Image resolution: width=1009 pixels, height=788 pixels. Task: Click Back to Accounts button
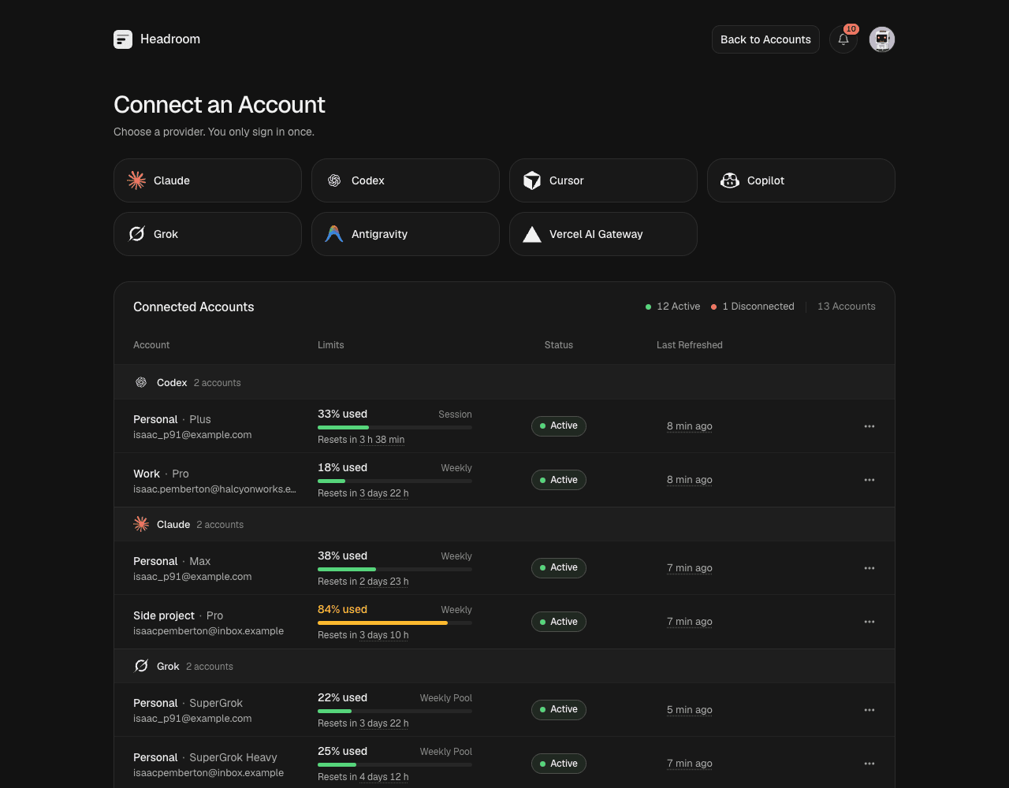[765, 39]
